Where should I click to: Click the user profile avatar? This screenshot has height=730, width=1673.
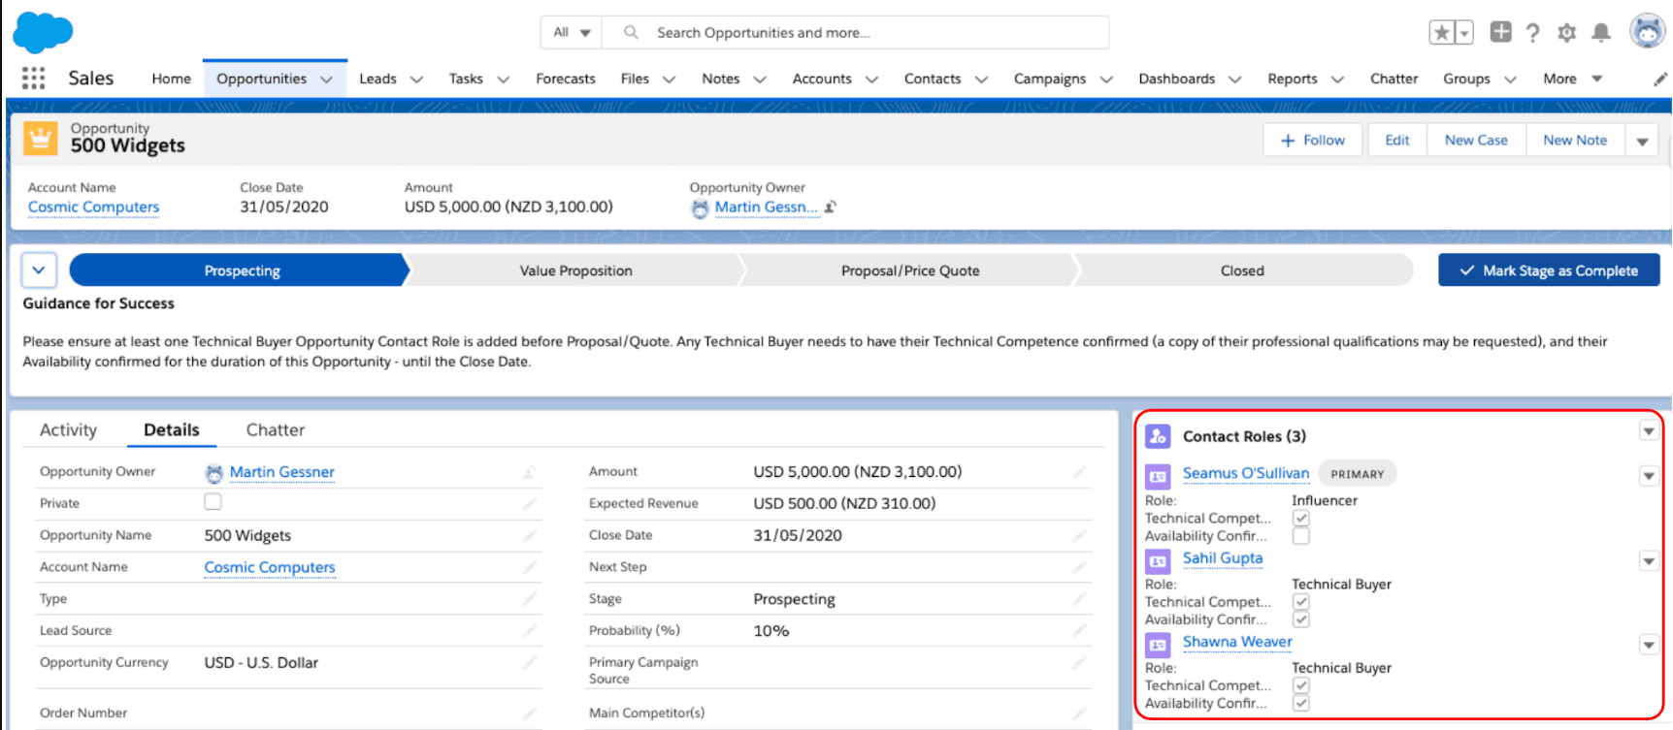tap(1647, 31)
